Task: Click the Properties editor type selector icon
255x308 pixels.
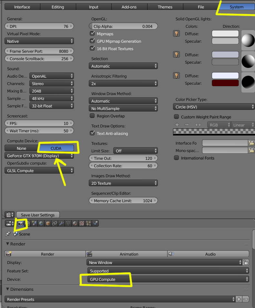Action: [x=10, y=224]
